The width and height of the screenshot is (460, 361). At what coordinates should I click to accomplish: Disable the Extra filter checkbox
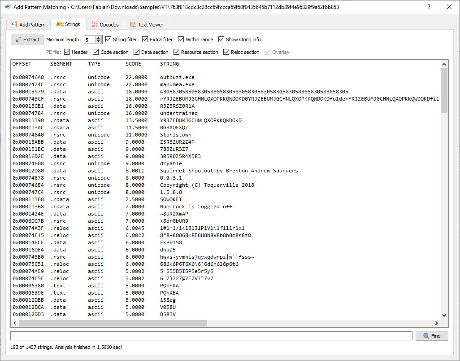[x=146, y=40]
